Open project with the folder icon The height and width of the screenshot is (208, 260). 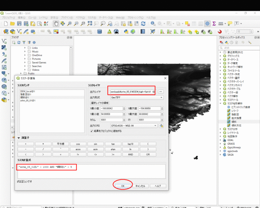[x=13, y=24]
